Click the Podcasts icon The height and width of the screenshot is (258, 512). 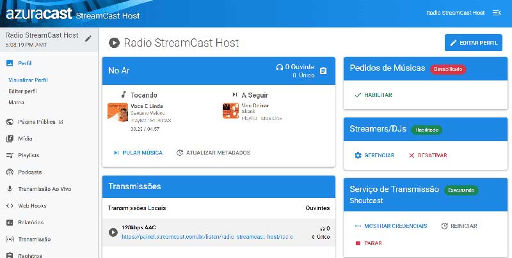pyautogui.click(x=10, y=172)
